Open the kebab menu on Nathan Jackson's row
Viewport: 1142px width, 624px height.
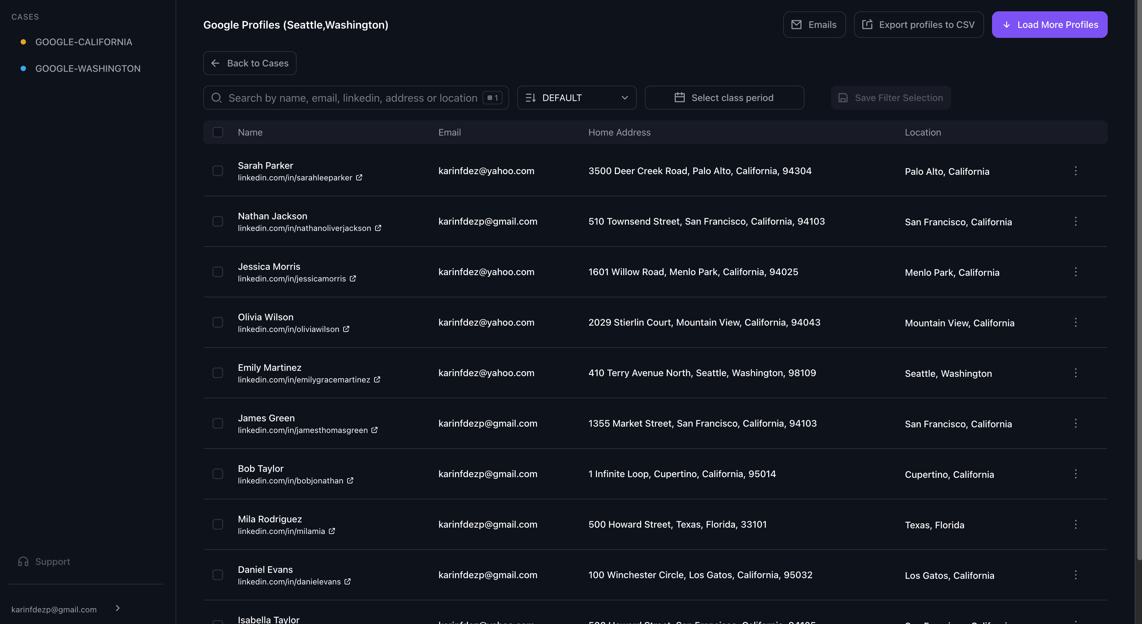click(x=1076, y=221)
